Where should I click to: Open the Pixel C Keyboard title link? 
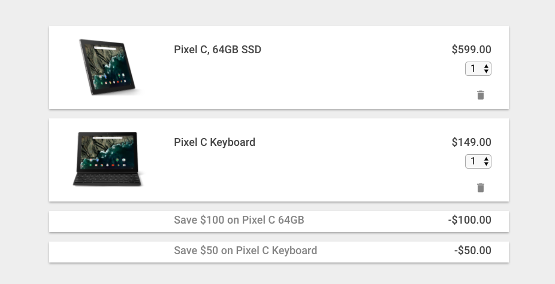tap(215, 142)
